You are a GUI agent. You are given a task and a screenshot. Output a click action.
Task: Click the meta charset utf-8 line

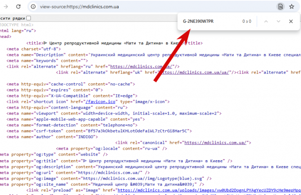pos(34,49)
